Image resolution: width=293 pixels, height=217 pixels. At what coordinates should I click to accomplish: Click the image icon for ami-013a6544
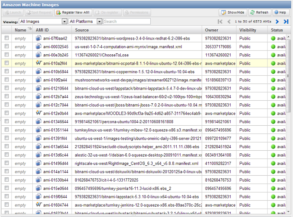38,146
